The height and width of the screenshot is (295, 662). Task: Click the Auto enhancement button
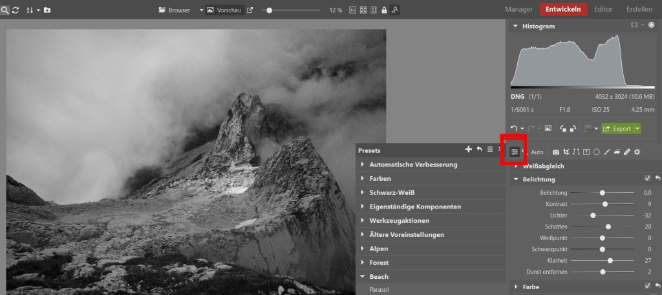click(x=537, y=152)
